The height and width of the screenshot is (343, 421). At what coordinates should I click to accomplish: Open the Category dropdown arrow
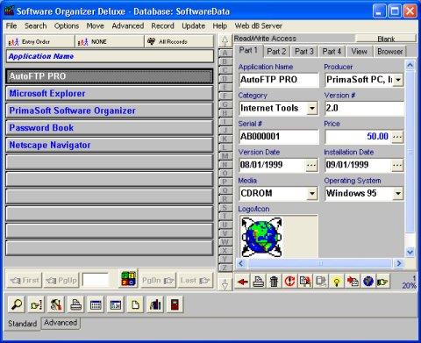312,109
